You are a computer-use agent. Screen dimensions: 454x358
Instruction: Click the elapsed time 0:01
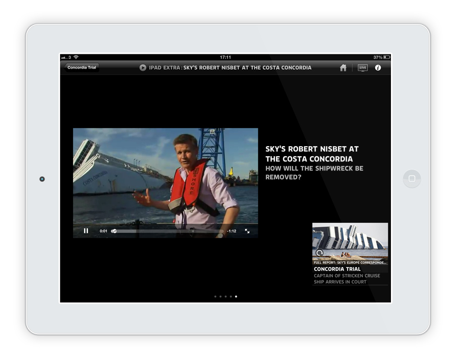103,231
